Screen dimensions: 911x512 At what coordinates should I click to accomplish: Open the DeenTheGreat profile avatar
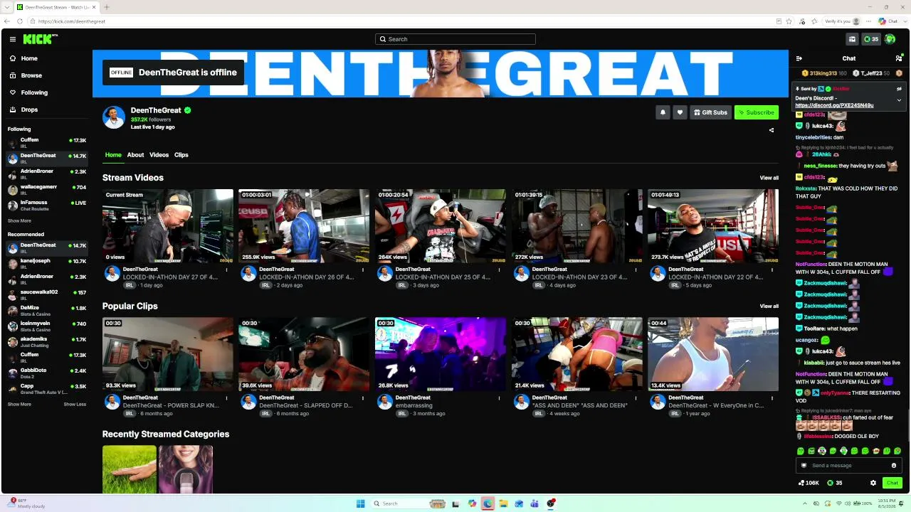coord(114,117)
